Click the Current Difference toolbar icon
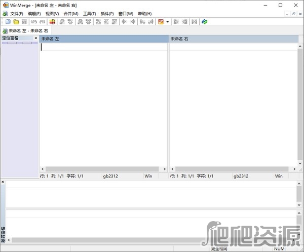This screenshot has width=304, height=252. click(x=106, y=22)
